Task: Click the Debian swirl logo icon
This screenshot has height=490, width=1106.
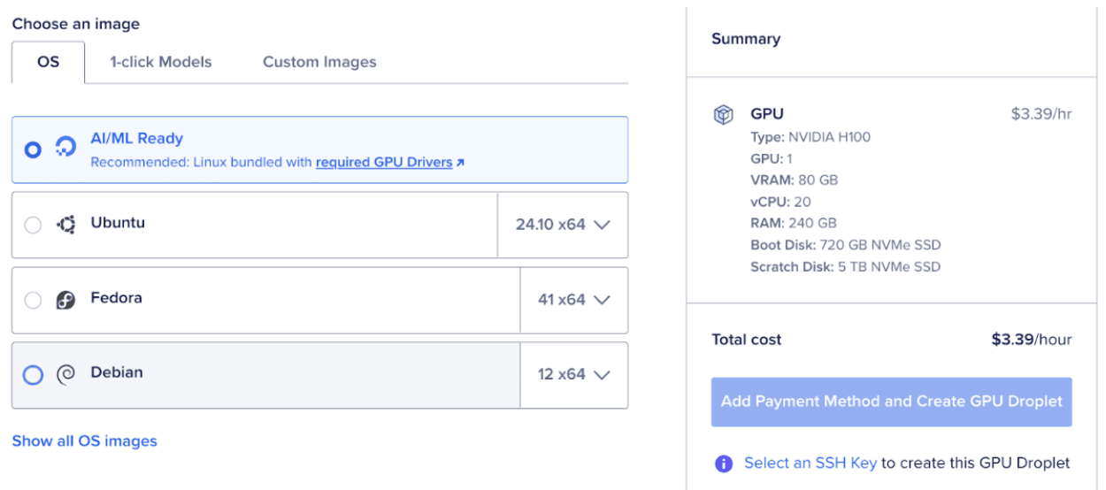Action: [x=65, y=375]
